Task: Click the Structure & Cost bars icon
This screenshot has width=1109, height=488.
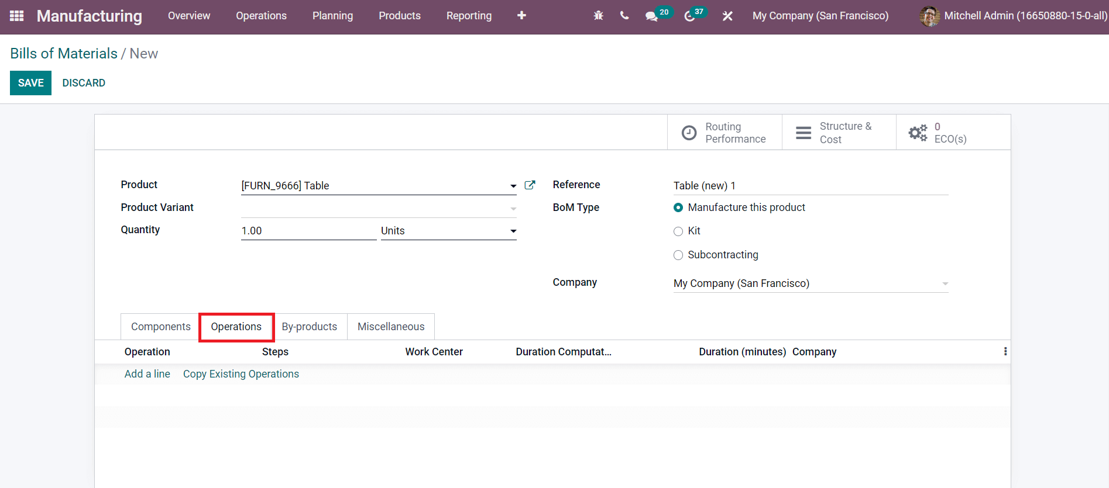Action: [x=804, y=133]
